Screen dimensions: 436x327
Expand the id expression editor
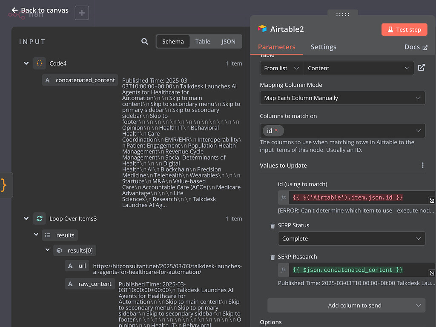pyautogui.click(x=431, y=201)
